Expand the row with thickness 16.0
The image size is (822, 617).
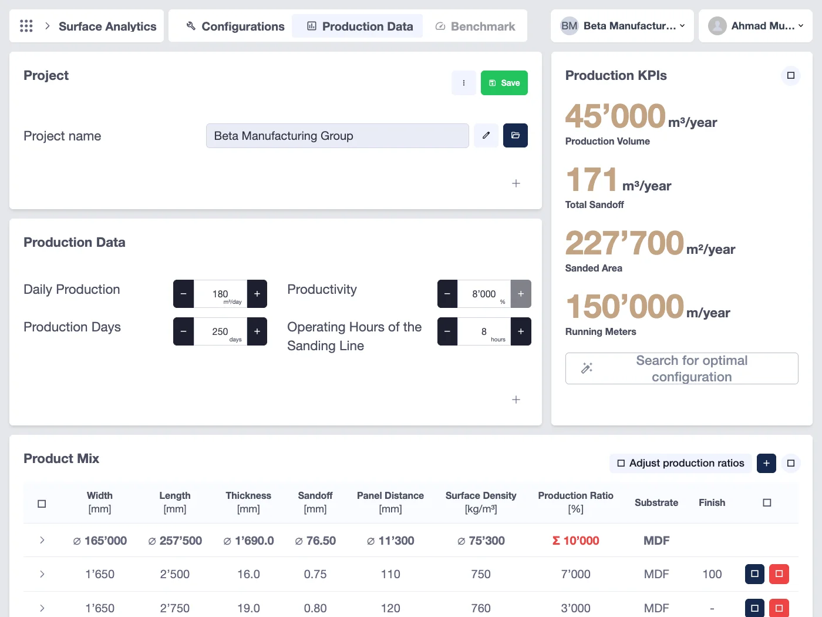[42, 574]
